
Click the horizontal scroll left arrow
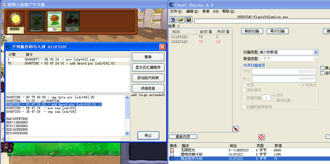pyautogui.click(x=8, y=138)
